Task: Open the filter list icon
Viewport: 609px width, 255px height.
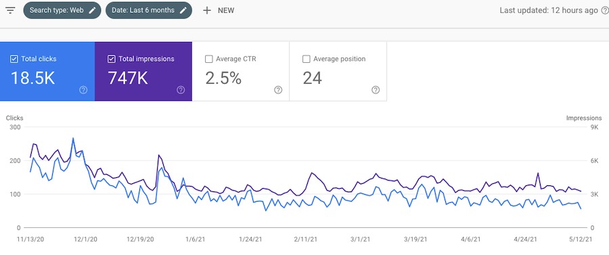Action: point(10,10)
